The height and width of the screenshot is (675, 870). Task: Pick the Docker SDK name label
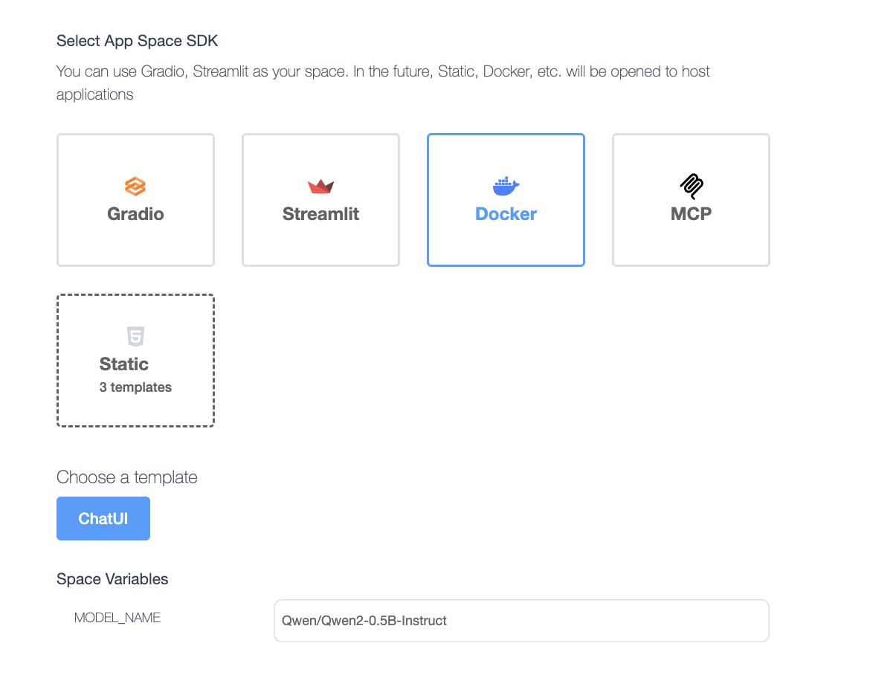tap(506, 214)
